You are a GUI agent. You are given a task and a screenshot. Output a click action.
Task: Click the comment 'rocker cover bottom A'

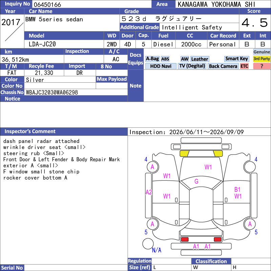(x=35, y=178)
